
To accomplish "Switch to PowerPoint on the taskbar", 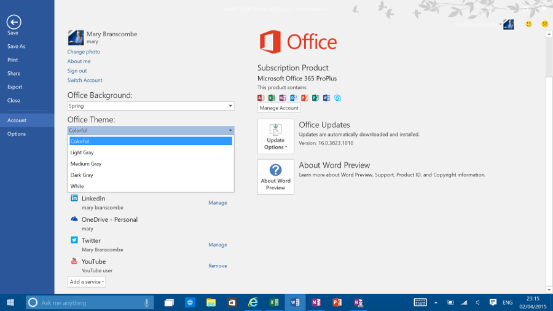I will coord(337,302).
